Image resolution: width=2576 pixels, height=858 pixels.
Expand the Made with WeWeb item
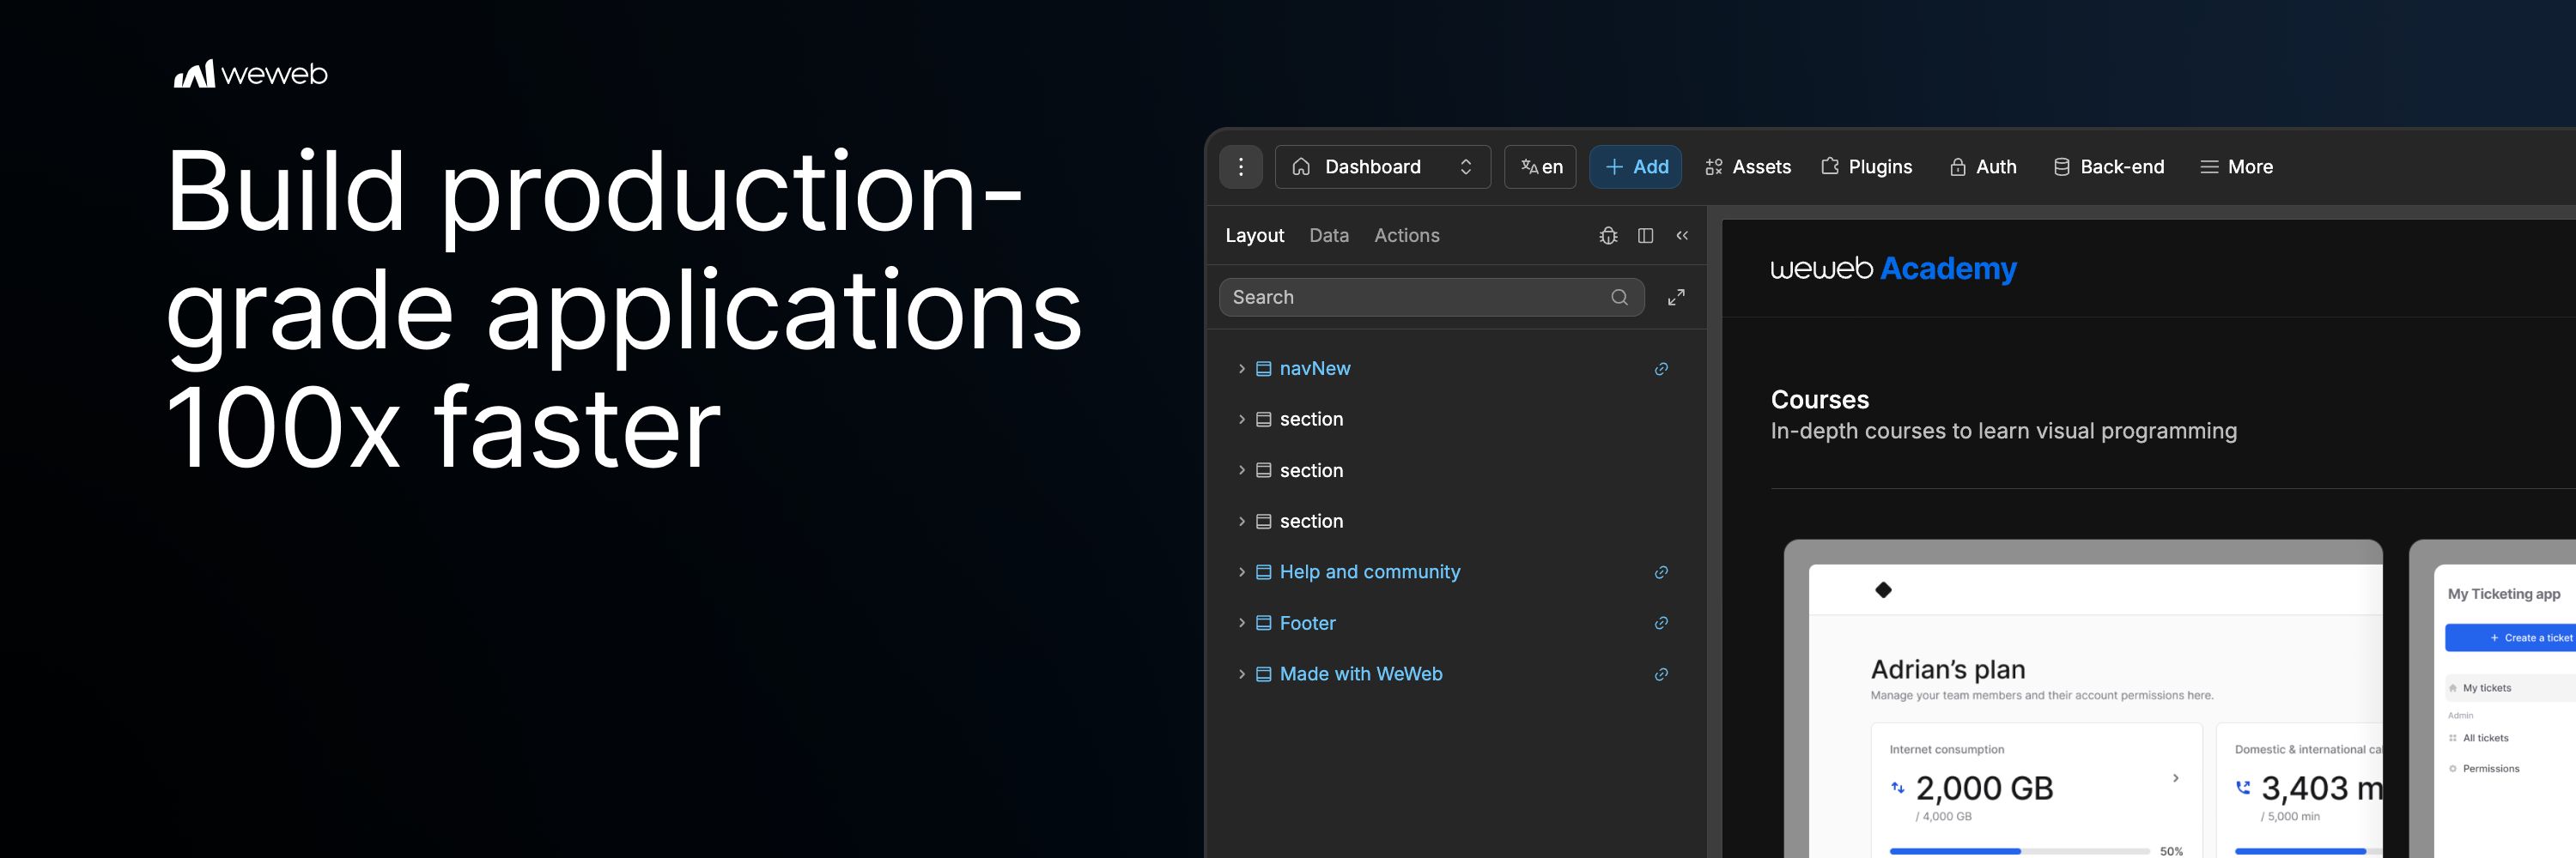coord(1241,674)
